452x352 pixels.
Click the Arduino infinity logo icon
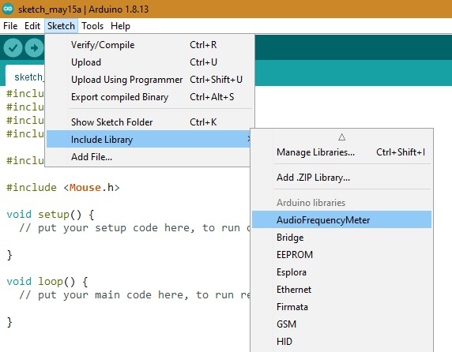click(8, 9)
